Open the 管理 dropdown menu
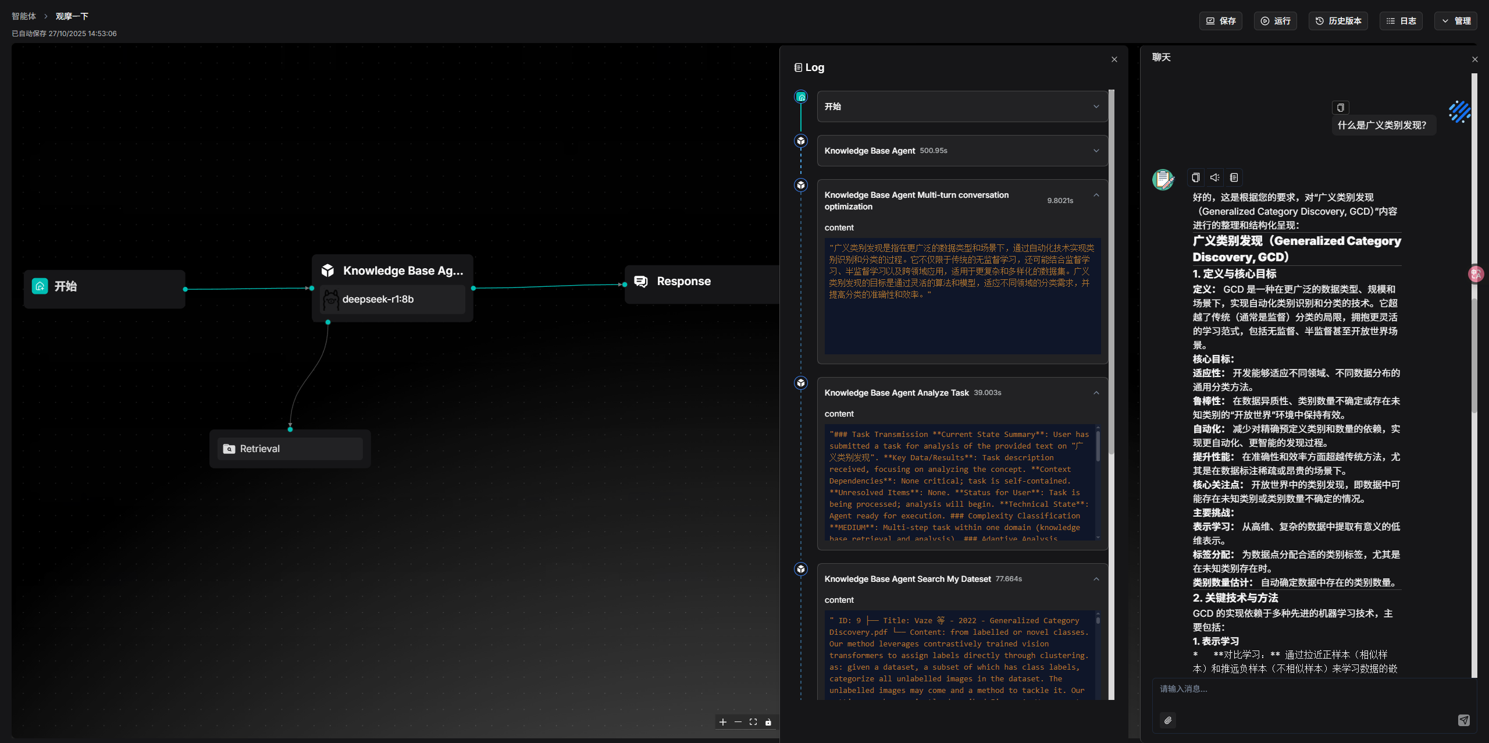 (1456, 21)
